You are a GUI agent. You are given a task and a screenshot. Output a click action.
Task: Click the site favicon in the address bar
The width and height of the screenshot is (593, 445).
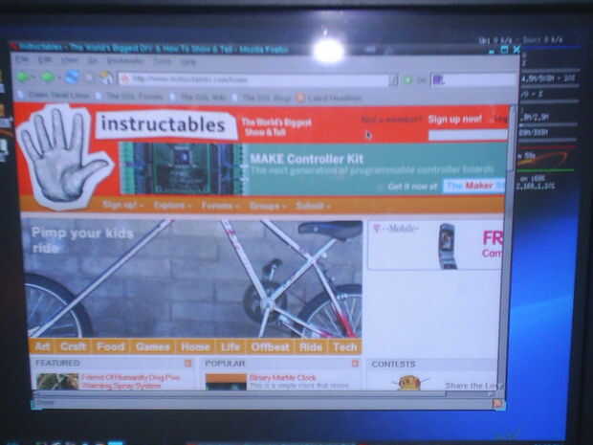click(125, 79)
